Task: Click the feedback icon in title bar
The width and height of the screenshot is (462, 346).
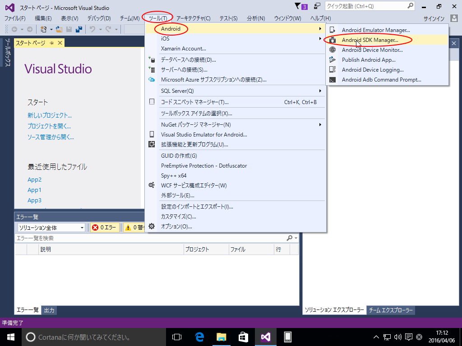Action: click(x=317, y=6)
